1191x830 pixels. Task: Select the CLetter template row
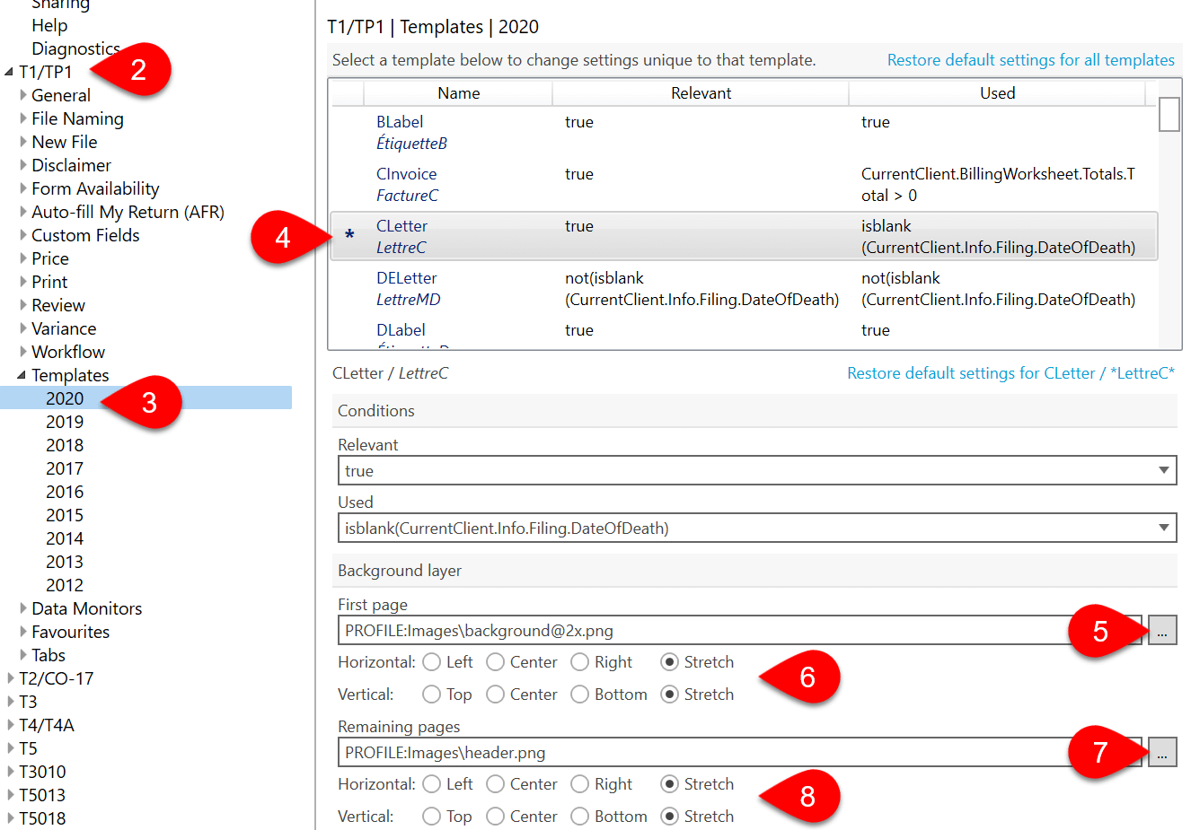[x=744, y=236]
